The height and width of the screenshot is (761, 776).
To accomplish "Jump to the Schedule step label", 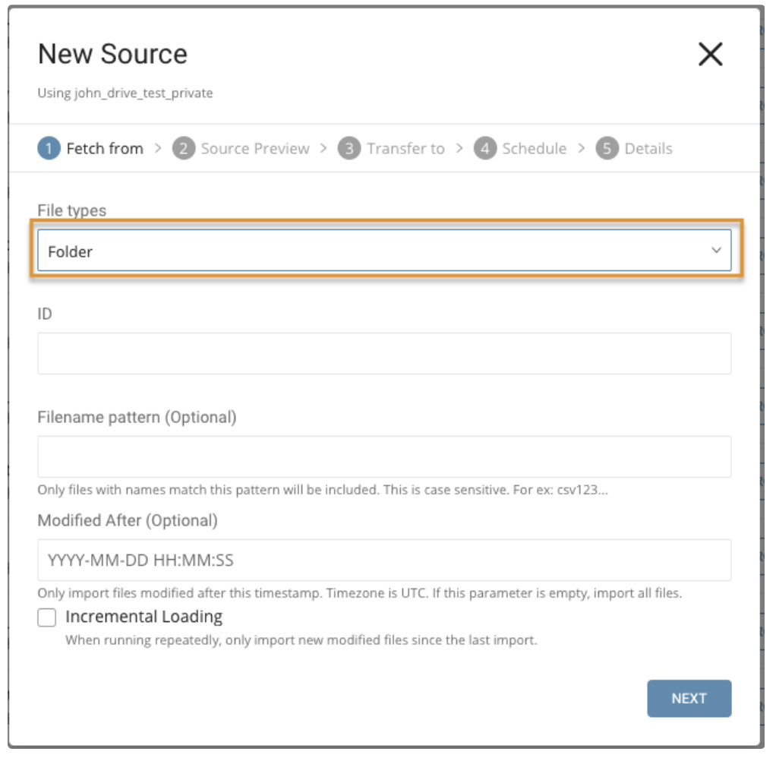I will click(534, 149).
